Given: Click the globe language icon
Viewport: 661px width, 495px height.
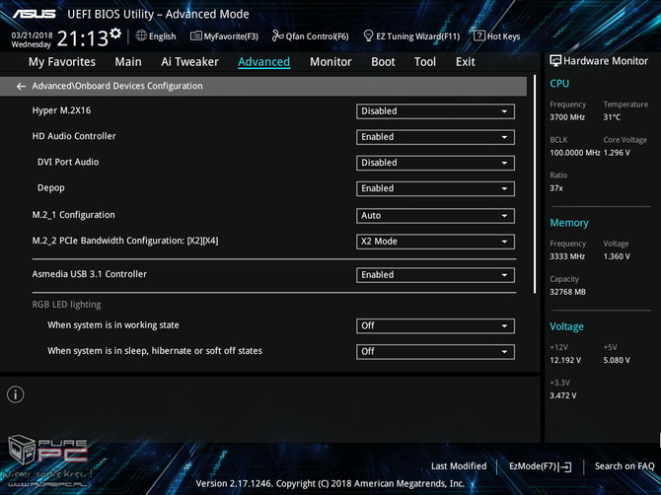Looking at the screenshot, I should pyautogui.click(x=141, y=35).
